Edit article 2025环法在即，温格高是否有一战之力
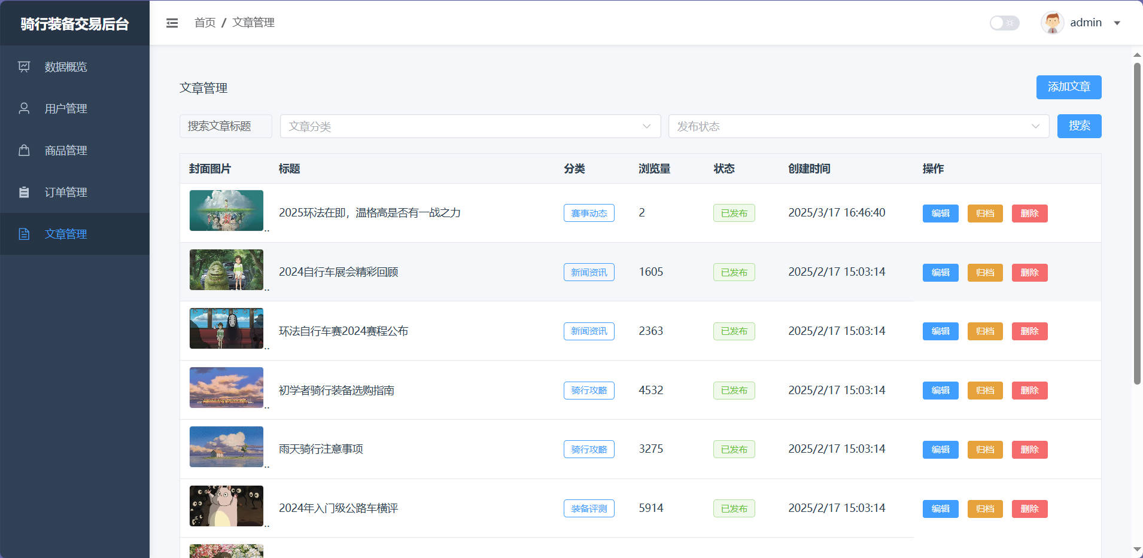 pyautogui.click(x=940, y=214)
